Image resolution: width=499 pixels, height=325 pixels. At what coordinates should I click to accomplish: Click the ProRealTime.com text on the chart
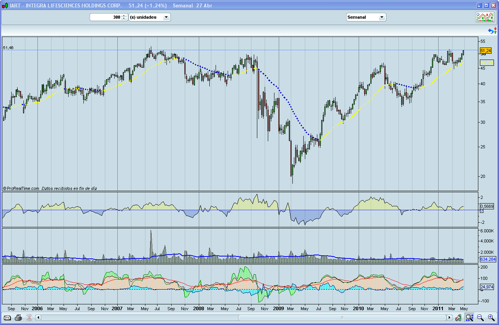tap(23, 188)
